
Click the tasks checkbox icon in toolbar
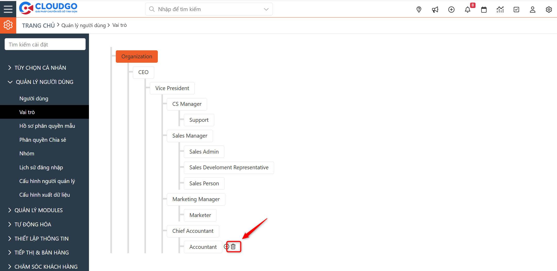[x=516, y=9]
